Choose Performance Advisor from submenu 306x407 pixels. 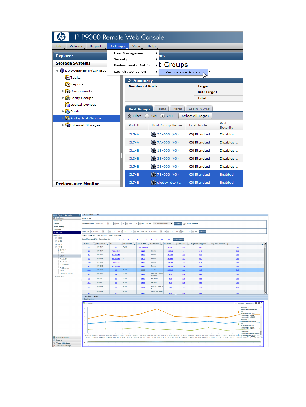[183, 72]
